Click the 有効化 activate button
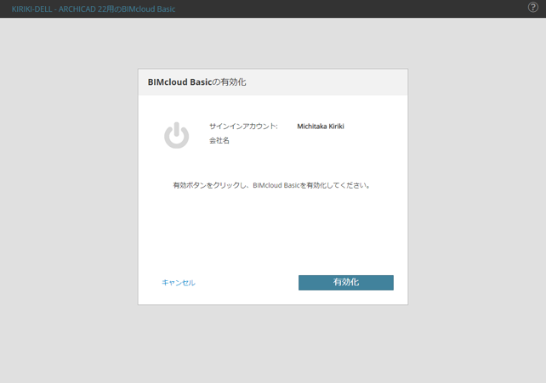This screenshot has width=546, height=383. tap(346, 283)
